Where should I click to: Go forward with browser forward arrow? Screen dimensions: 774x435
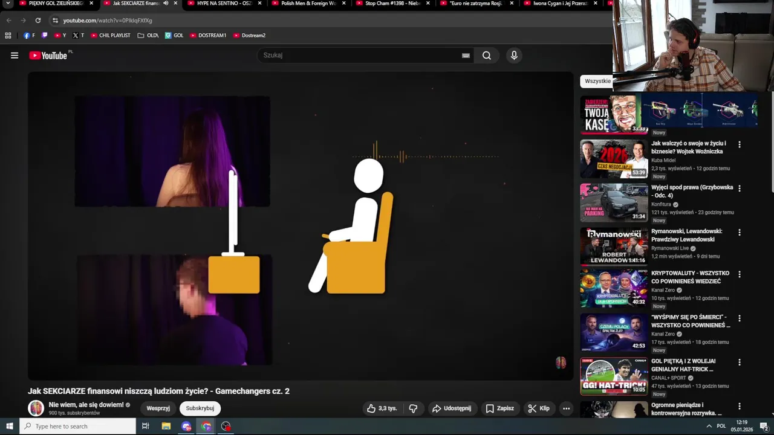(23, 21)
